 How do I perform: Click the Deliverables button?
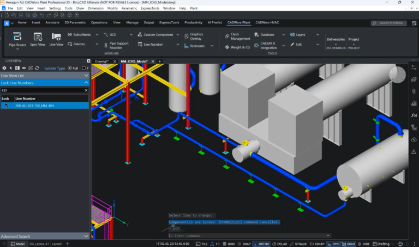tap(336, 39)
